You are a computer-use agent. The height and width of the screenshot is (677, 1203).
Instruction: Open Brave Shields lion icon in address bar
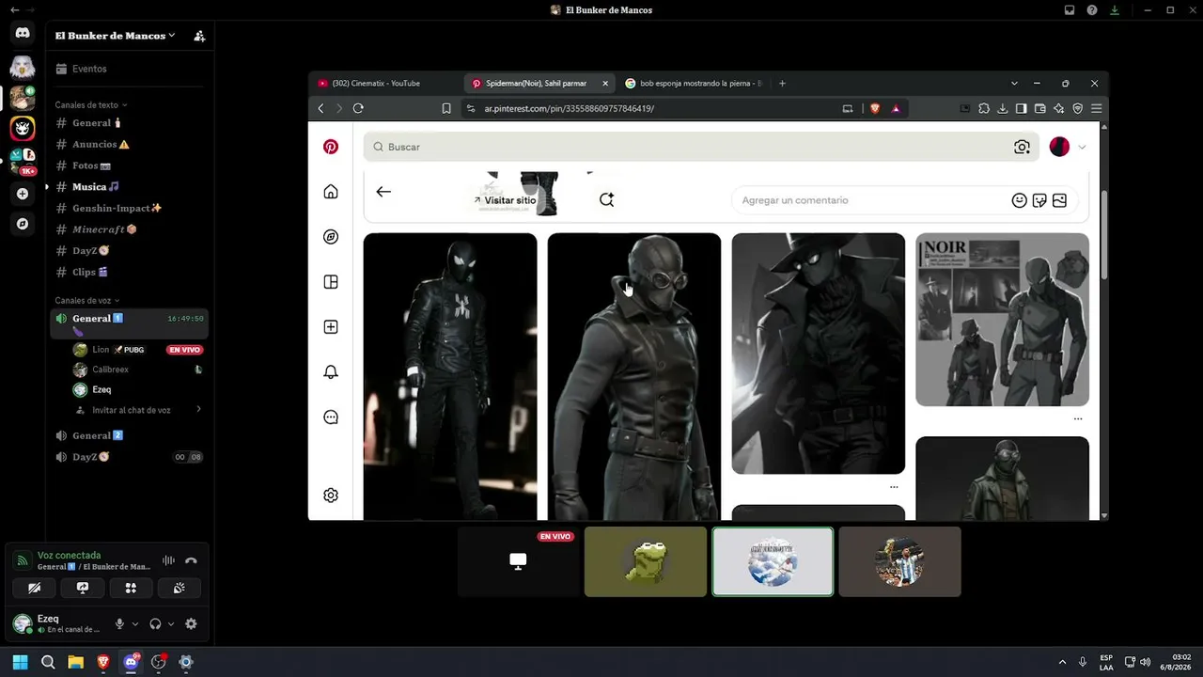(875, 108)
